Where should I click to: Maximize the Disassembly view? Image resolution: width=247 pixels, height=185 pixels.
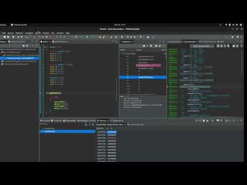click(241, 42)
